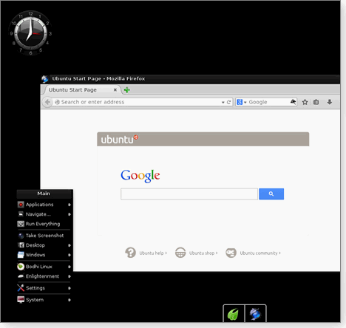
Task: Show bookmarks list icon in Firefox toolbar
Action: pos(316,102)
